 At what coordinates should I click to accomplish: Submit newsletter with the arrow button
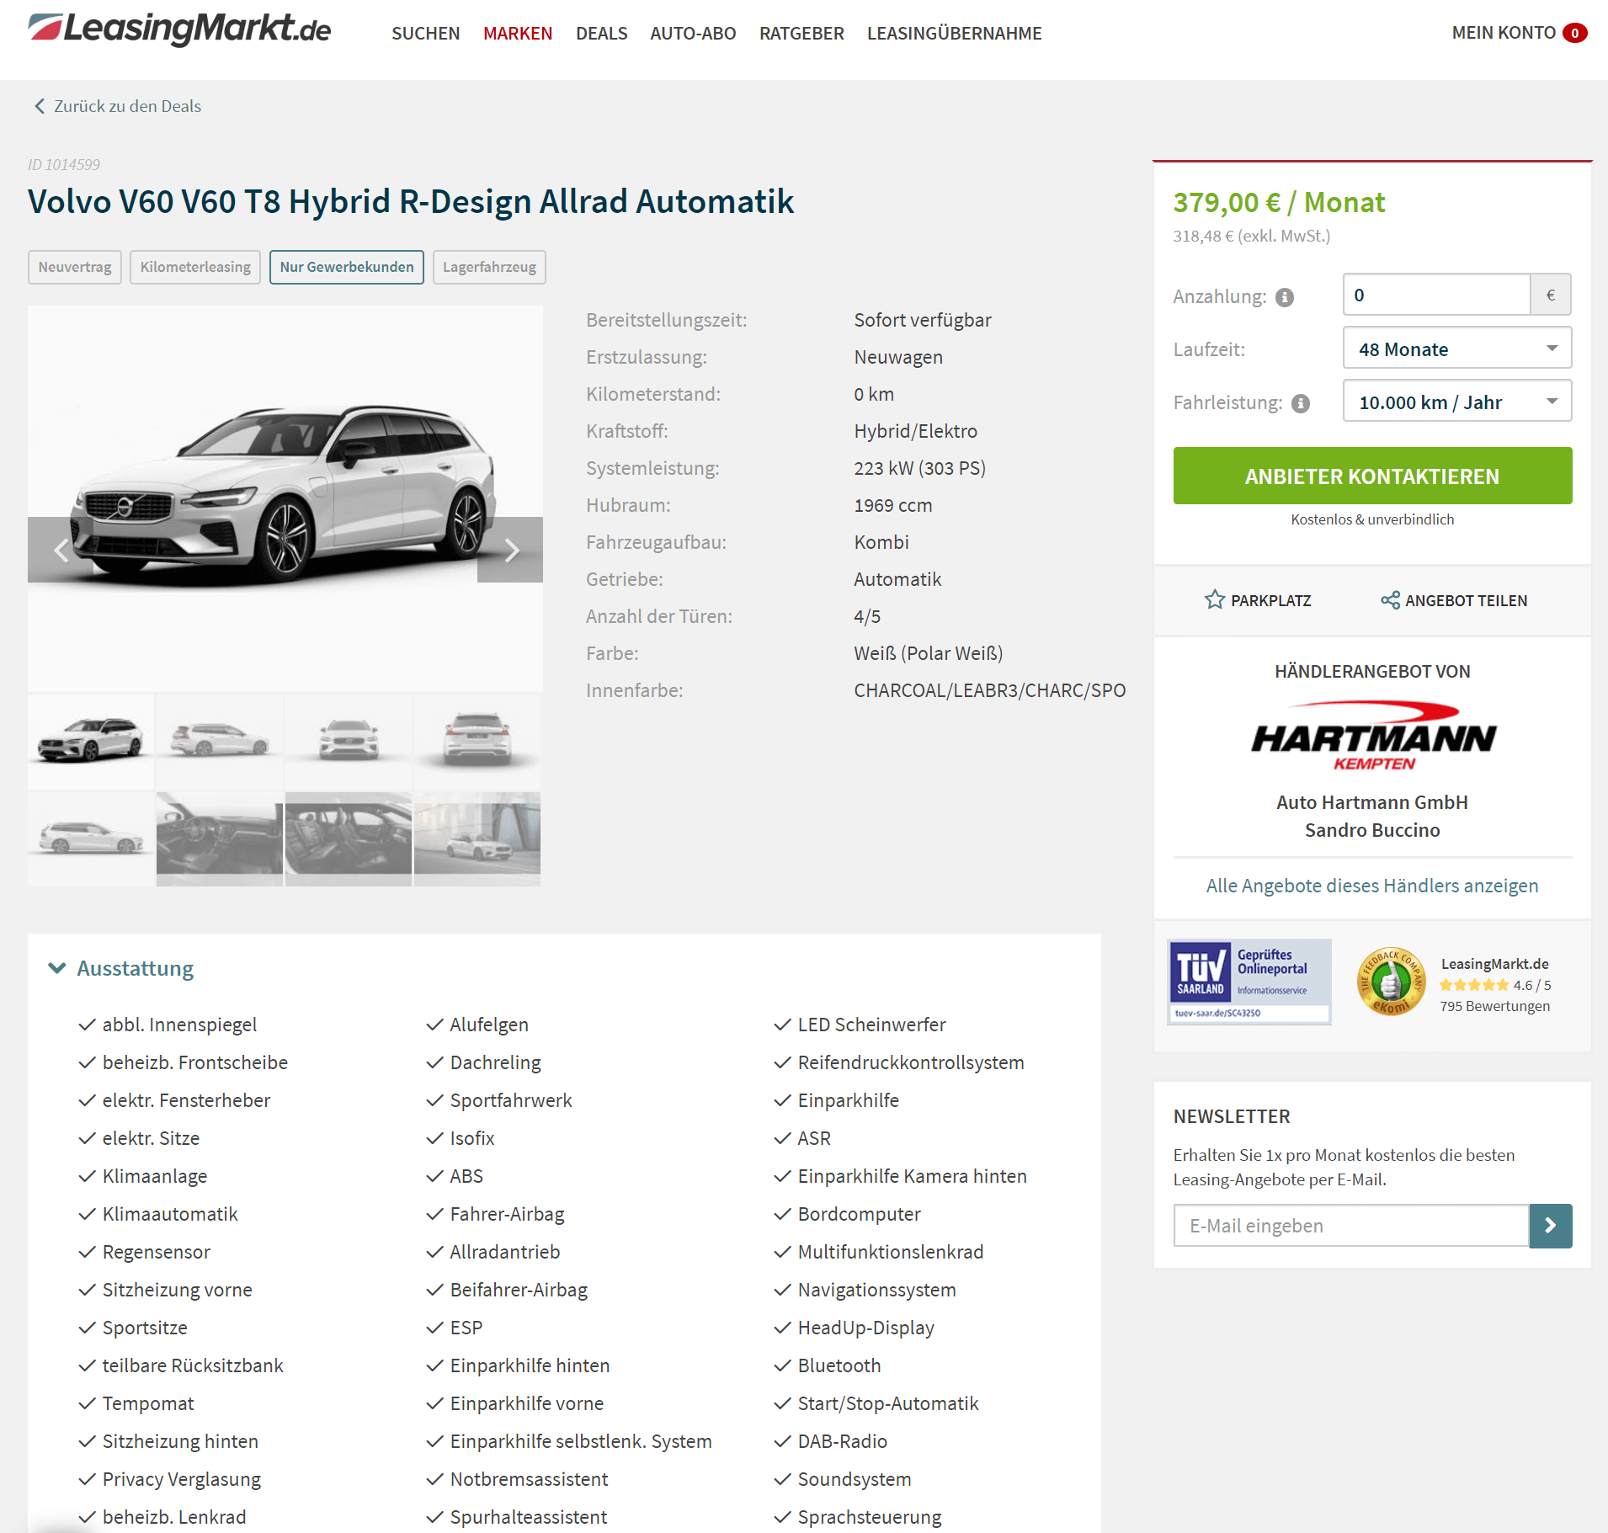click(1551, 1226)
